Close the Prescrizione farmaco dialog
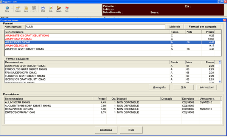 point(224,20)
